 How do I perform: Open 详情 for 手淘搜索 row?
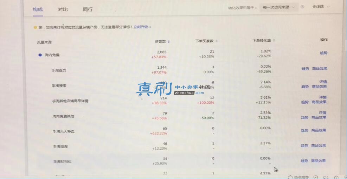(x=323, y=82)
